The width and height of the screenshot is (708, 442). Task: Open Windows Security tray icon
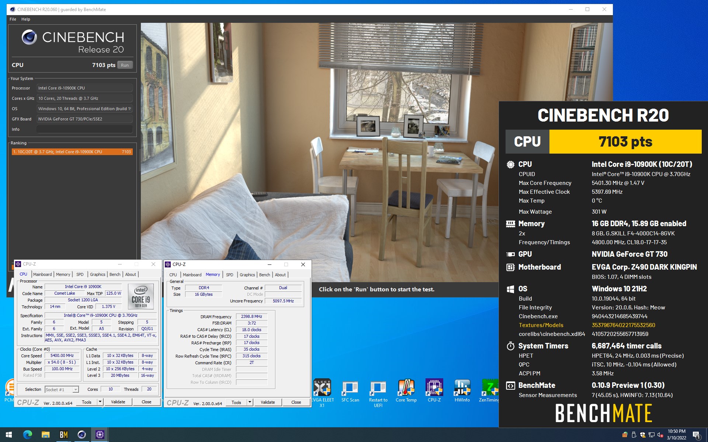coord(643,435)
